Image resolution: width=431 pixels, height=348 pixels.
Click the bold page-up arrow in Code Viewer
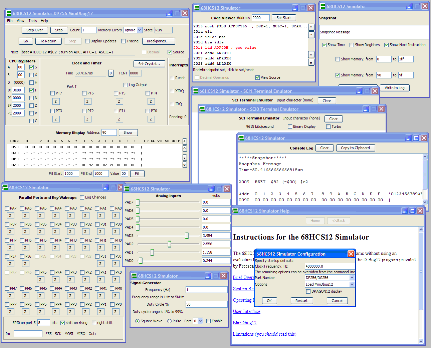coord(311,27)
